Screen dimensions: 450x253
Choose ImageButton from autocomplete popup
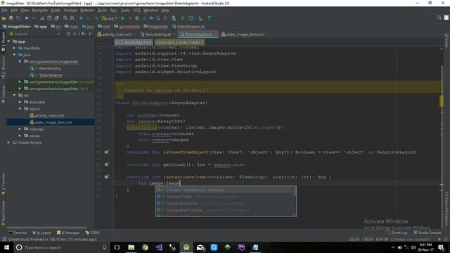tap(225, 203)
